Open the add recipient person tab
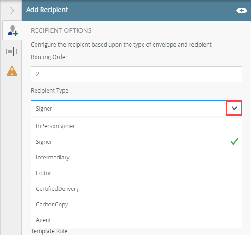The image size is (251, 235). [12, 30]
